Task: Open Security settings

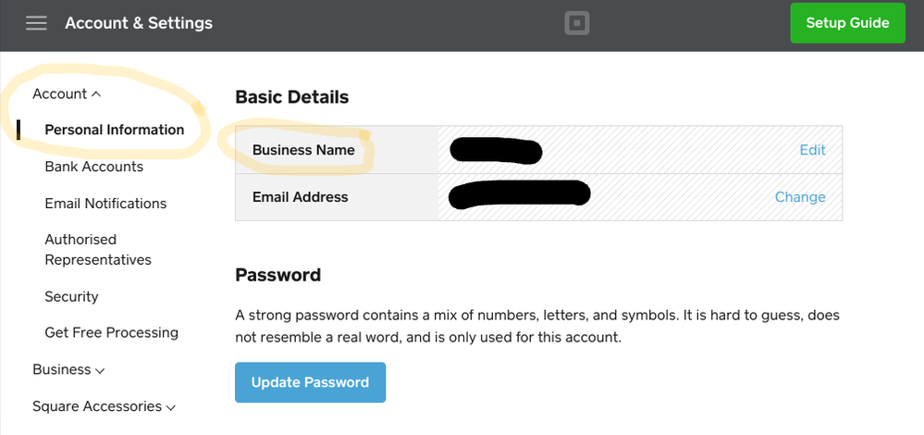Action: [71, 296]
